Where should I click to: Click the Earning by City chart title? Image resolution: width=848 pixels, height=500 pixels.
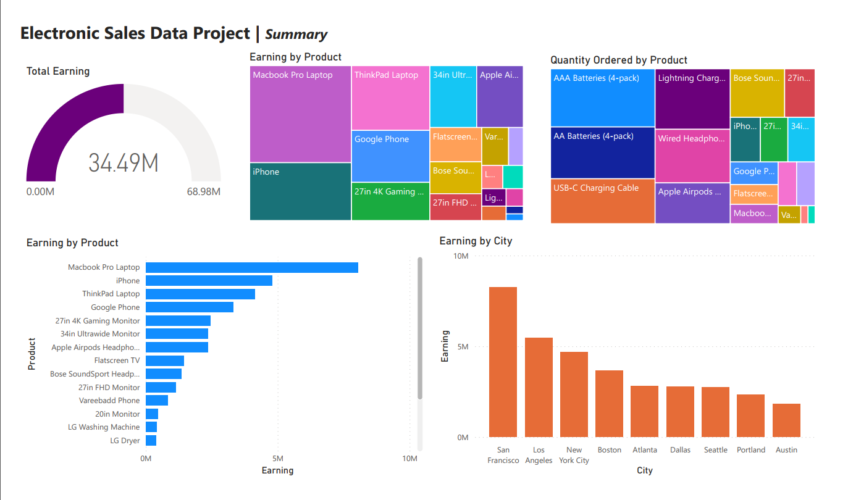click(476, 241)
